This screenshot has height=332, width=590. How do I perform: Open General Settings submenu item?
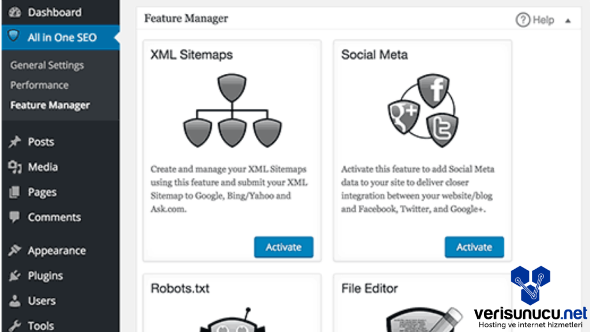click(47, 65)
